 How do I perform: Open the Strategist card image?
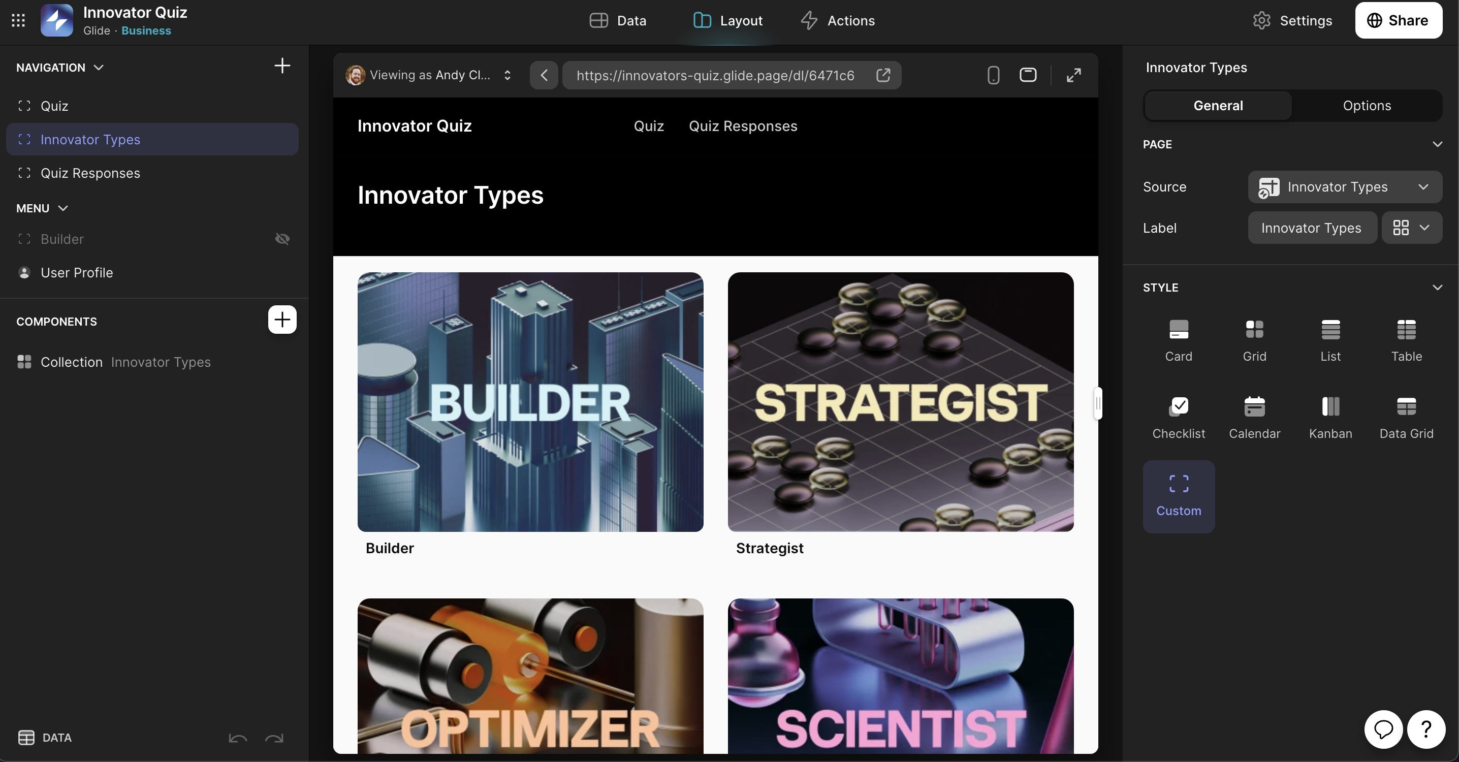(901, 402)
